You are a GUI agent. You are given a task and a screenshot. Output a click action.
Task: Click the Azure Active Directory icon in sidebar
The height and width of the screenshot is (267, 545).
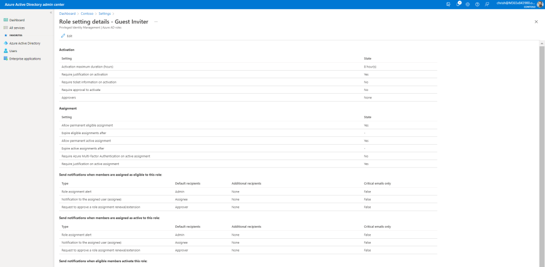pos(5,43)
